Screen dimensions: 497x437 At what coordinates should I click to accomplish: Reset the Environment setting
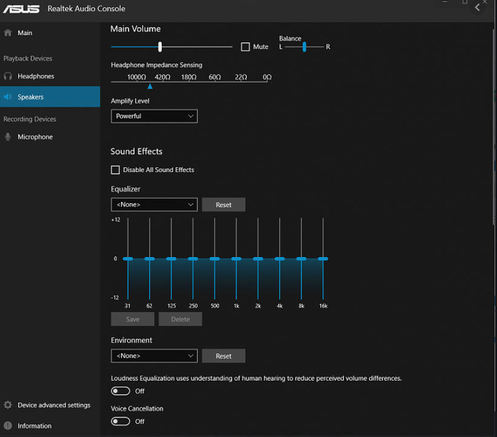(x=224, y=356)
